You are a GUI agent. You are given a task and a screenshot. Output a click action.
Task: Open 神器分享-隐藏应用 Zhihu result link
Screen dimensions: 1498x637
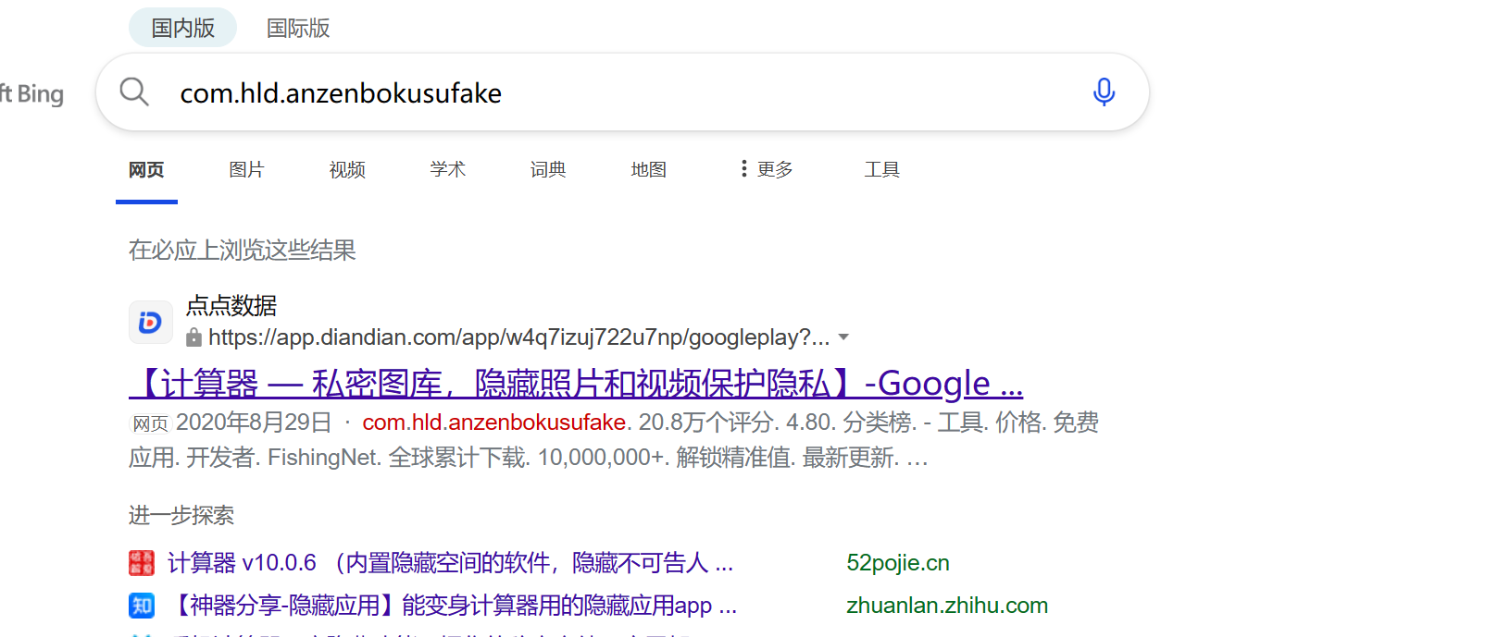pyautogui.click(x=454, y=606)
